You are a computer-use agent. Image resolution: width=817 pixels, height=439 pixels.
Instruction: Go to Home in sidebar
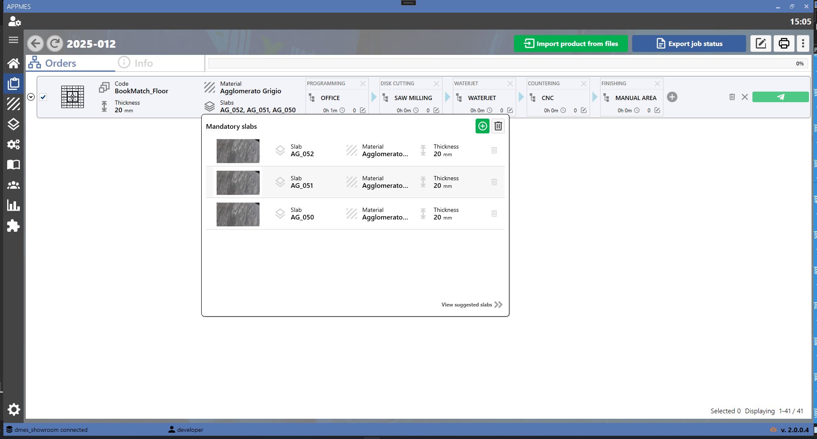14,63
